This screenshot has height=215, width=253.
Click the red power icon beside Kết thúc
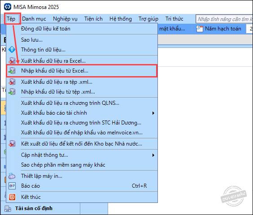pos(12,197)
